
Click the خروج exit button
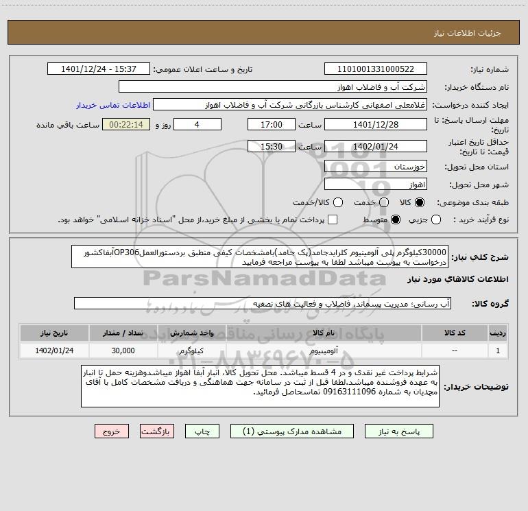pos(112,431)
